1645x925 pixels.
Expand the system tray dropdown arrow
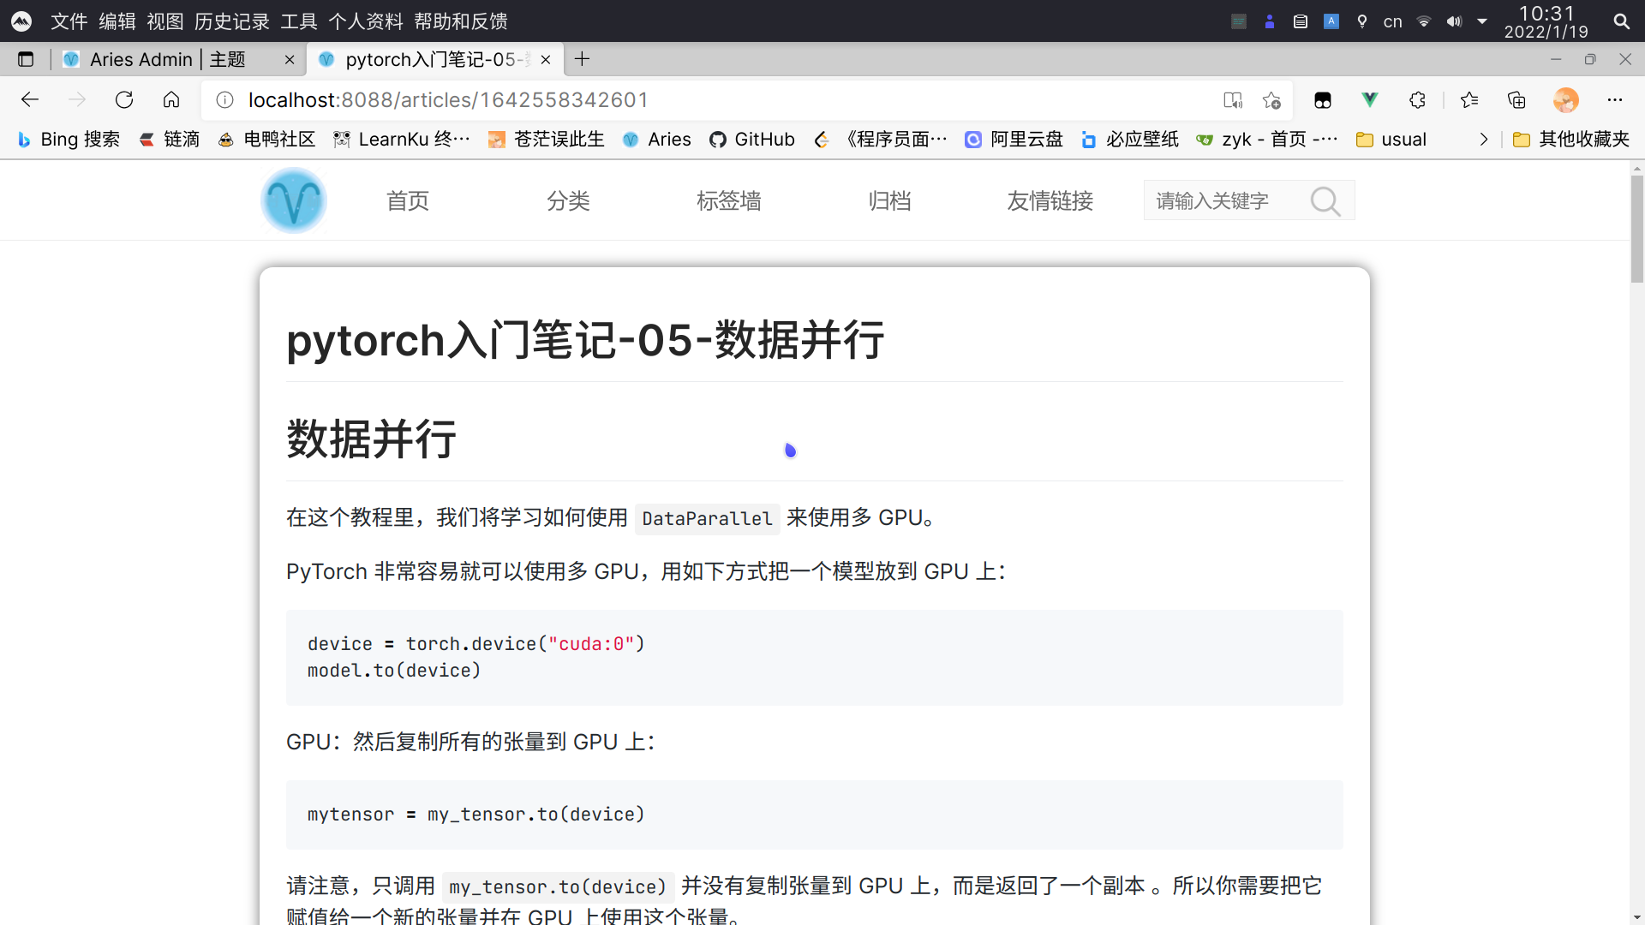(1482, 21)
